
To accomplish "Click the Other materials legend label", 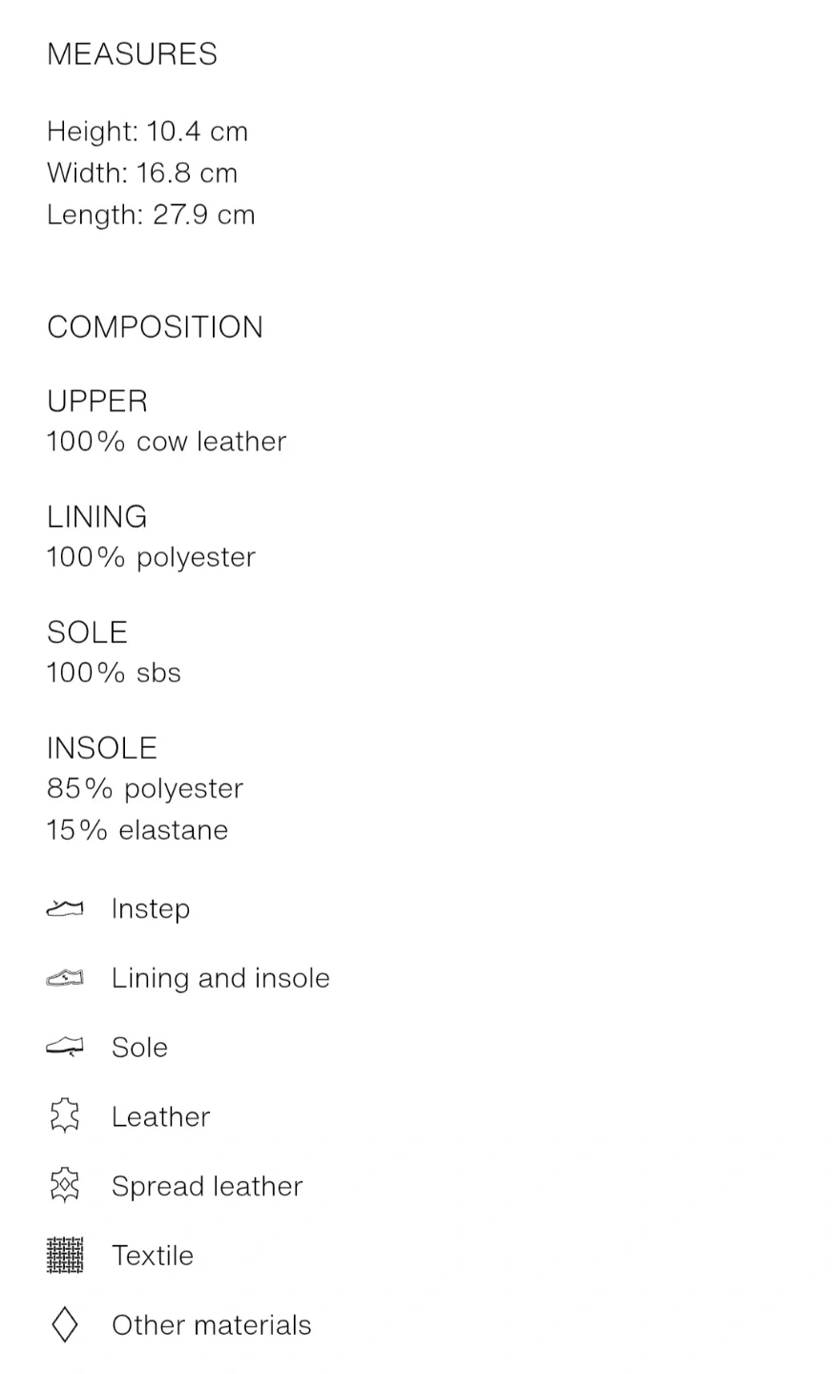I will point(211,1324).
